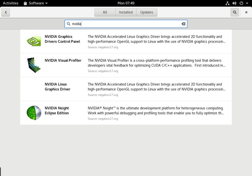The height and width of the screenshot is (176, 252).
Task: Expand the Software application menu
Action: 36,3
